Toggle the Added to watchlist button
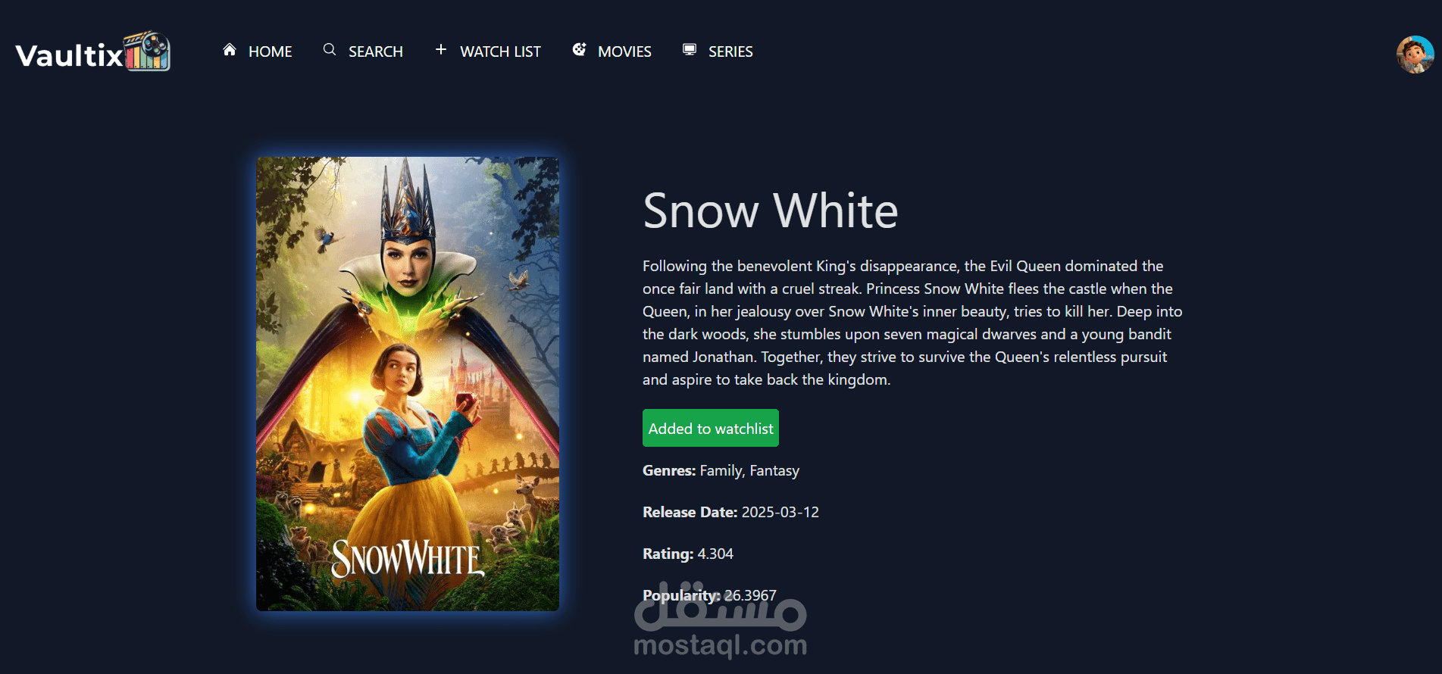 (711, 428)
